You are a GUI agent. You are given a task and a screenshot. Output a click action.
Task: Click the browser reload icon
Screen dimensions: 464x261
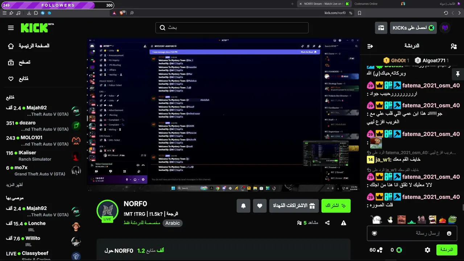[x=446, y=13]
